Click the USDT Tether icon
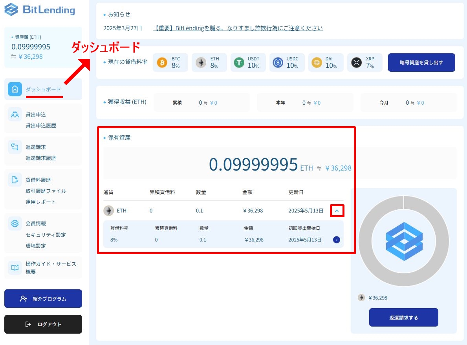 tap(239, 63)
